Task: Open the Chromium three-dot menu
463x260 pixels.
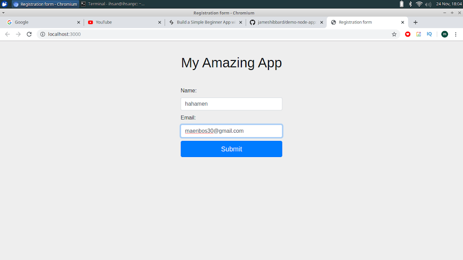Action: 456,34
